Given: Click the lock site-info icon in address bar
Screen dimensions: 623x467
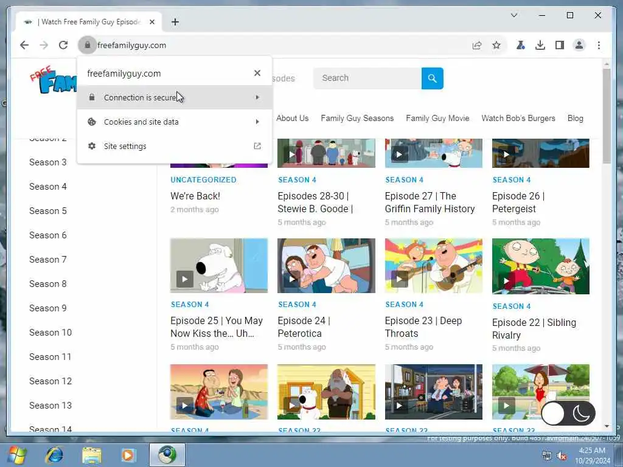Looking at the screenshot, I should click(88, 45).
